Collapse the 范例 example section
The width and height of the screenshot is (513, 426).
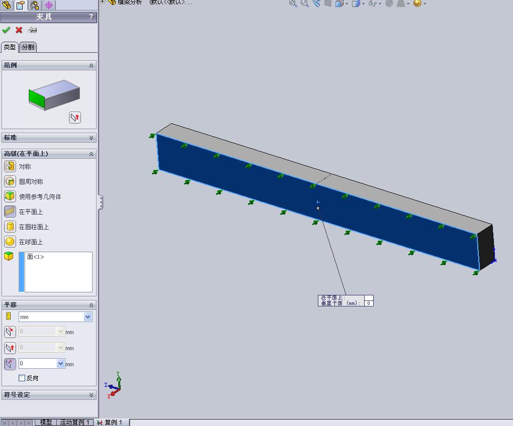click(x=91, y=66)
